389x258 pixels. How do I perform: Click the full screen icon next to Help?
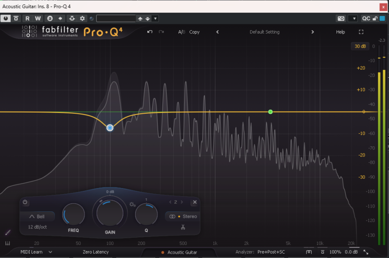[x=361, y=32]
